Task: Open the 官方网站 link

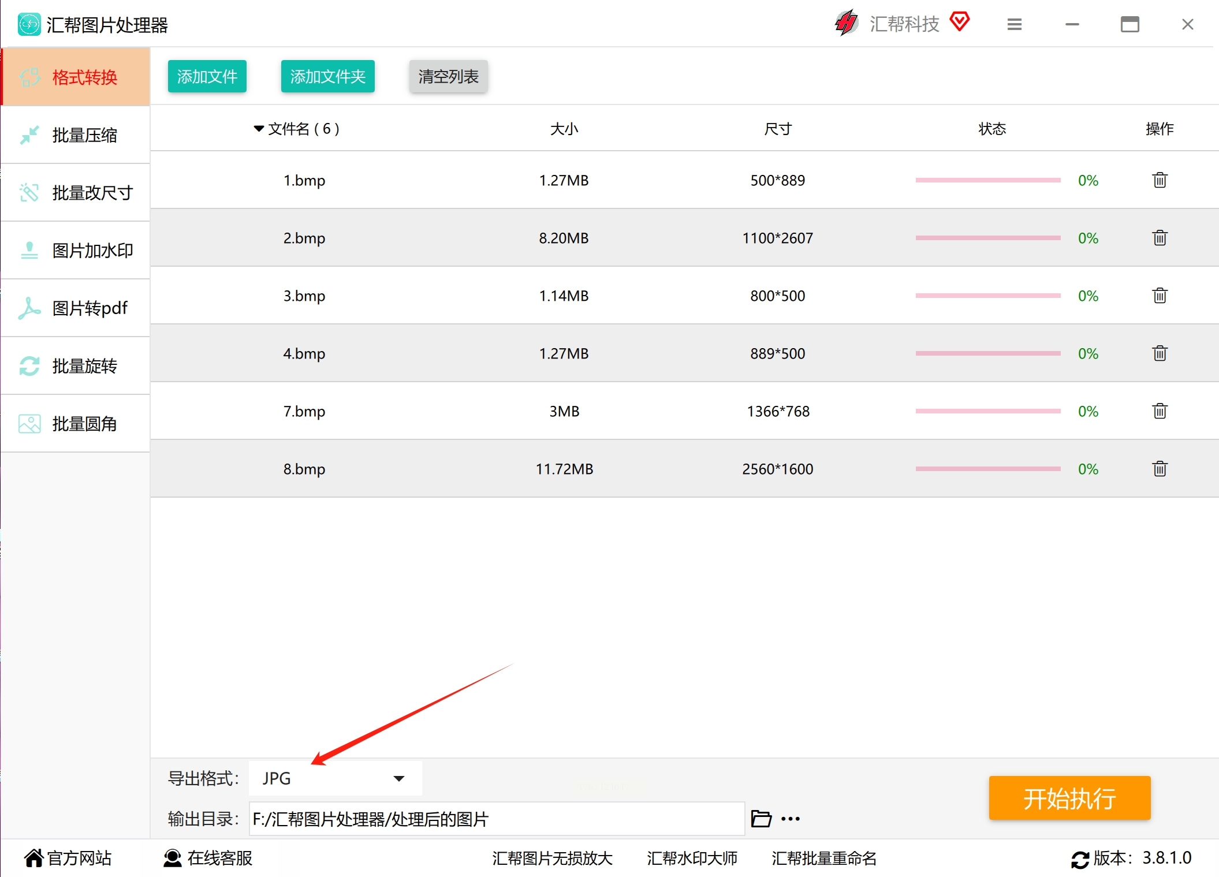Action: coord(68,858)
